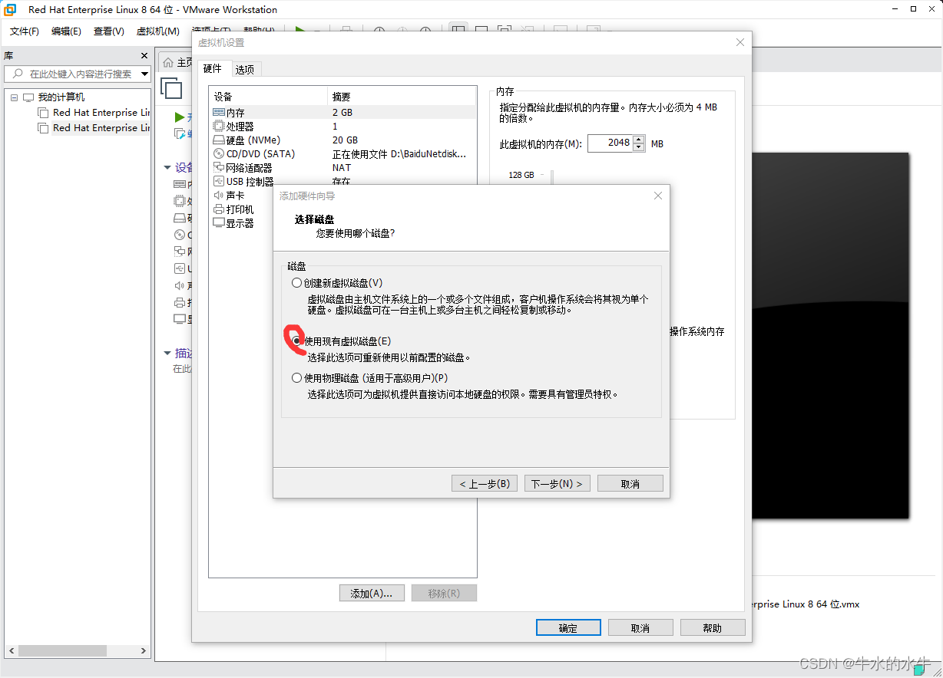Open the 编辑(E) menu
Screen dimensions: 943x678
coord(66,31)
